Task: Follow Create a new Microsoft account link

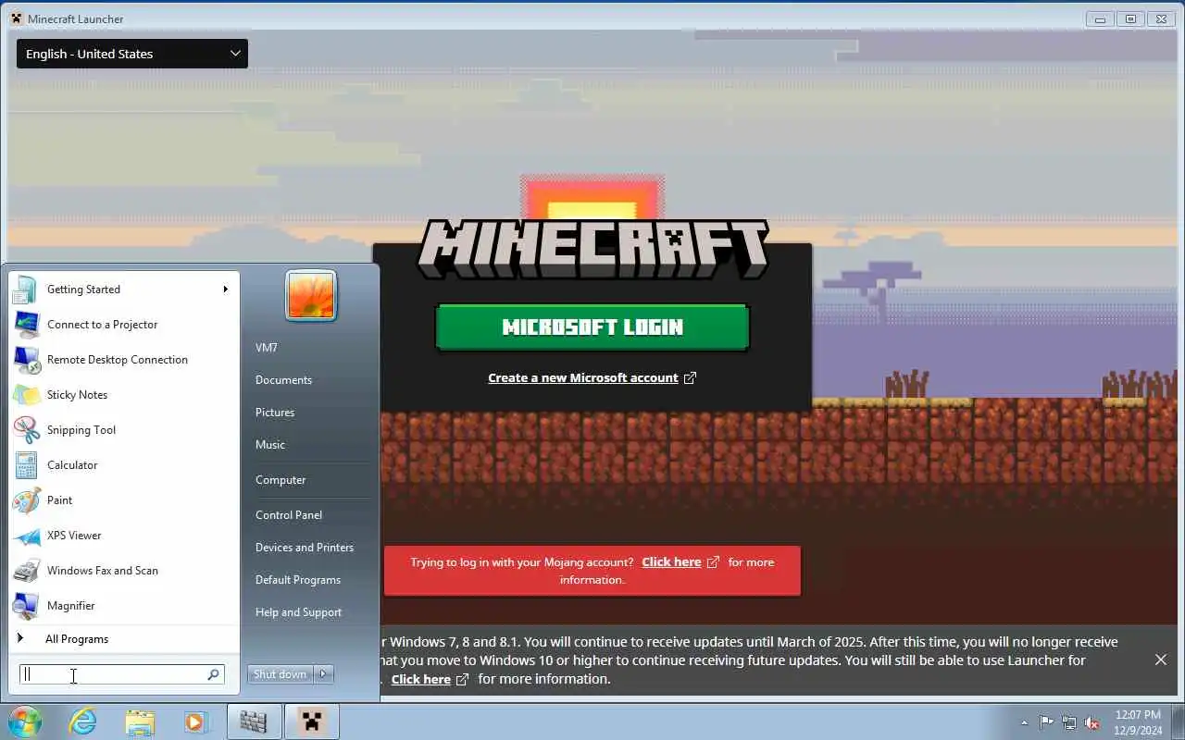Action: point(583,377)
